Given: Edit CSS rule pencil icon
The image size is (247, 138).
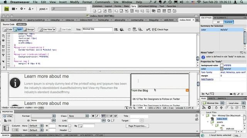Looking at the screenshot, I should [x=239, y=94].
